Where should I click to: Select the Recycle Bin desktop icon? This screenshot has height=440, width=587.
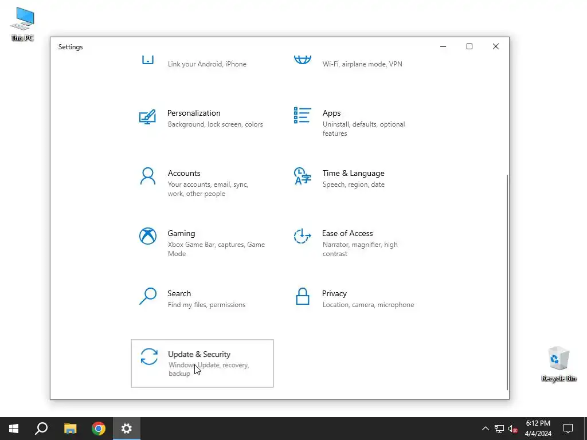click(558, 364)
